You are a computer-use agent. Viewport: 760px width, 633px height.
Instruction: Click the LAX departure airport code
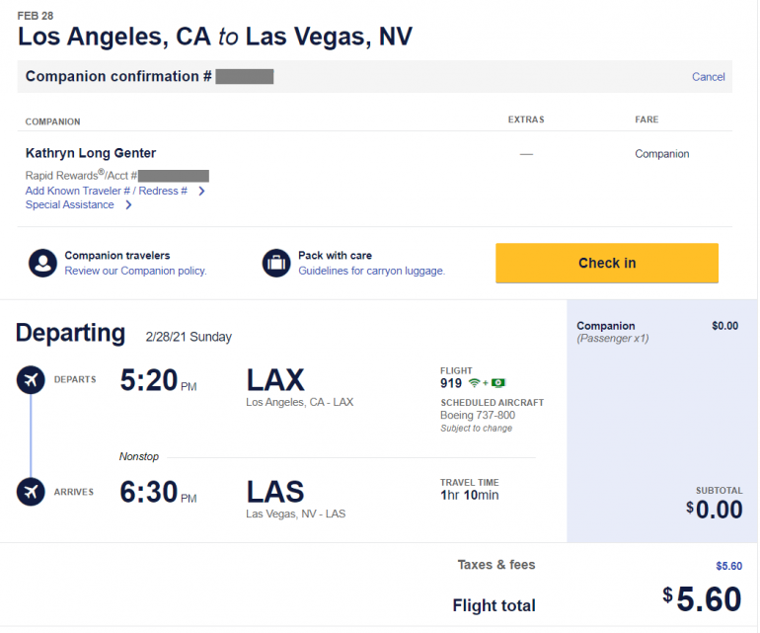275,380
